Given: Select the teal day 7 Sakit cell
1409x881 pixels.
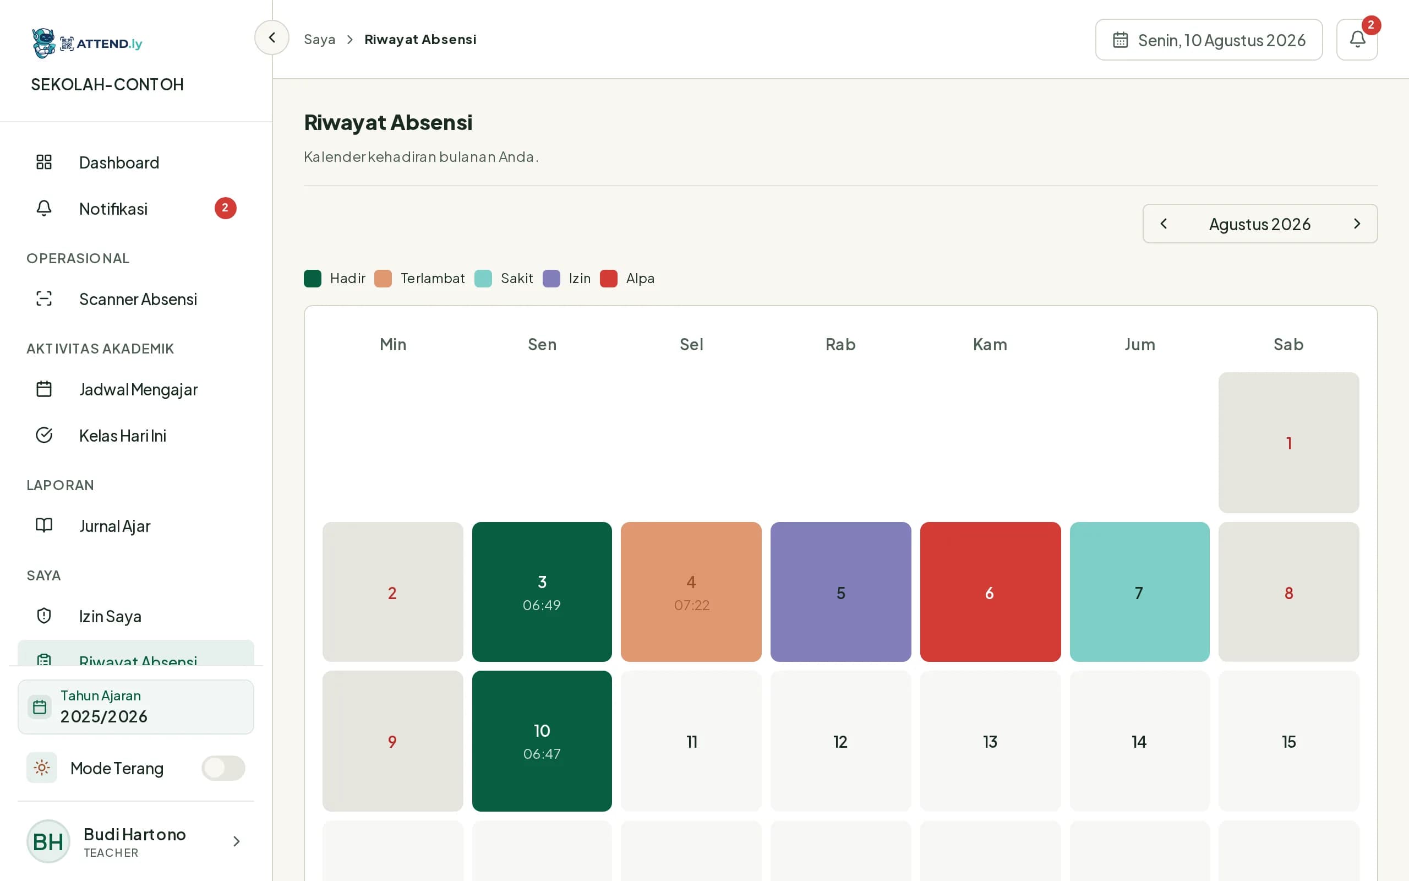Looking at the screenshot, I should pos(1139,592).
